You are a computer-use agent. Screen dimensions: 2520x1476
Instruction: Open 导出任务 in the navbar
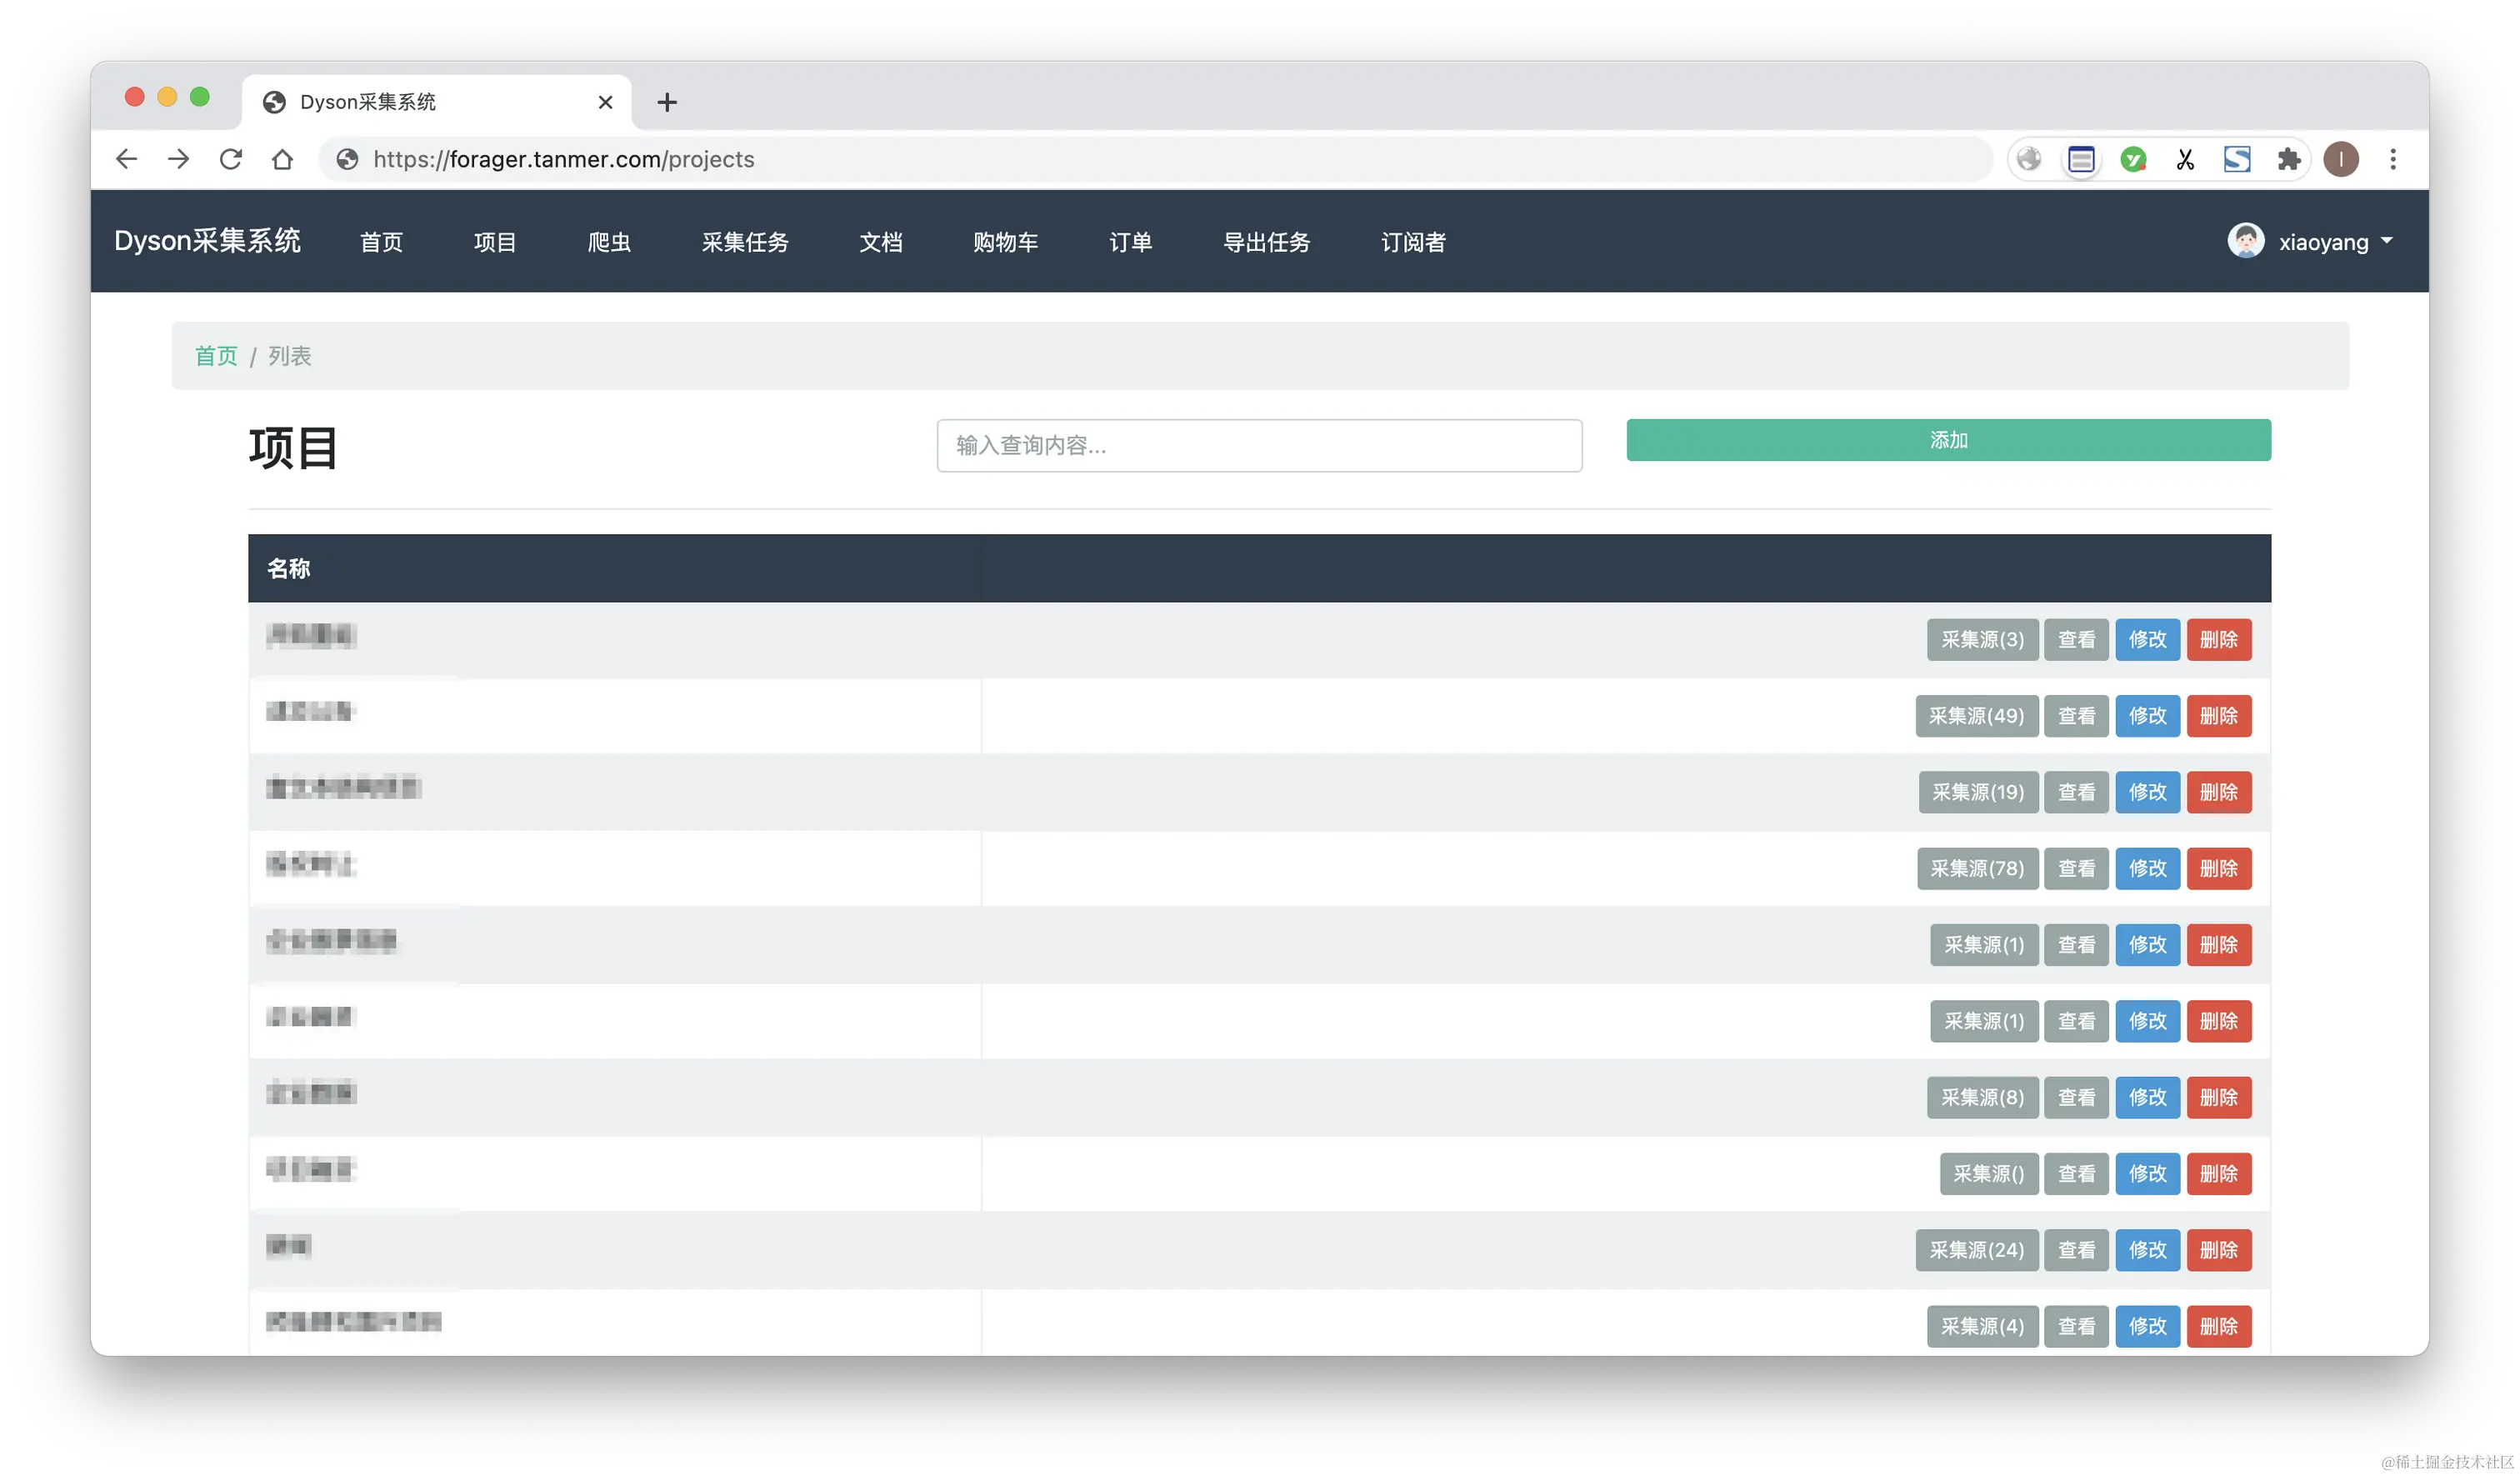[x=1266, y=242]
